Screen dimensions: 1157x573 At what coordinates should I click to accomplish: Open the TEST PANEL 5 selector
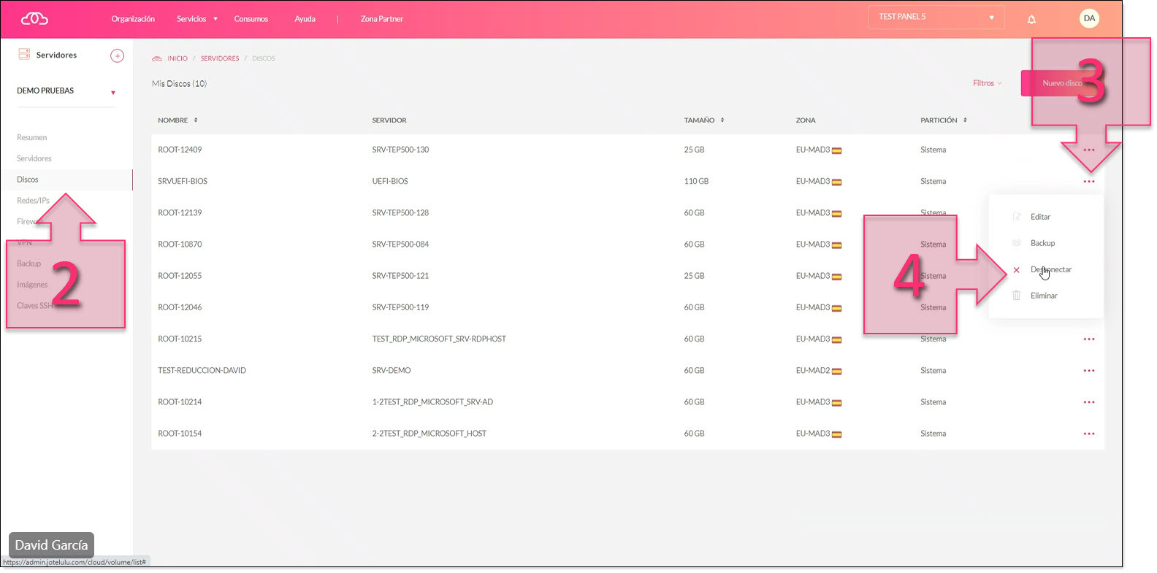point(936,18)
